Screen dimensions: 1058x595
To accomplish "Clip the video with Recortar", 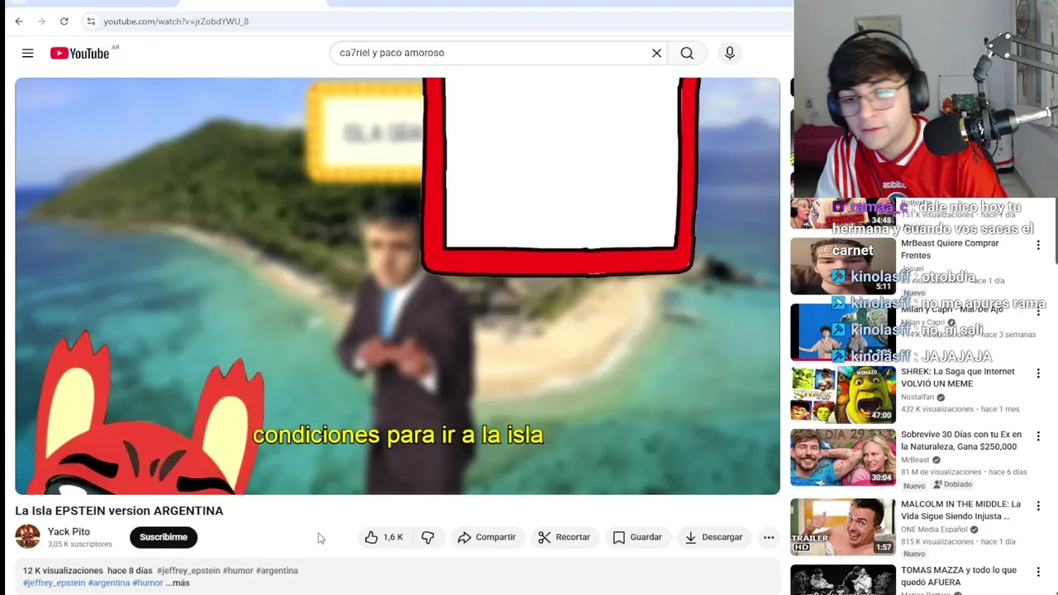I will 564,537.
